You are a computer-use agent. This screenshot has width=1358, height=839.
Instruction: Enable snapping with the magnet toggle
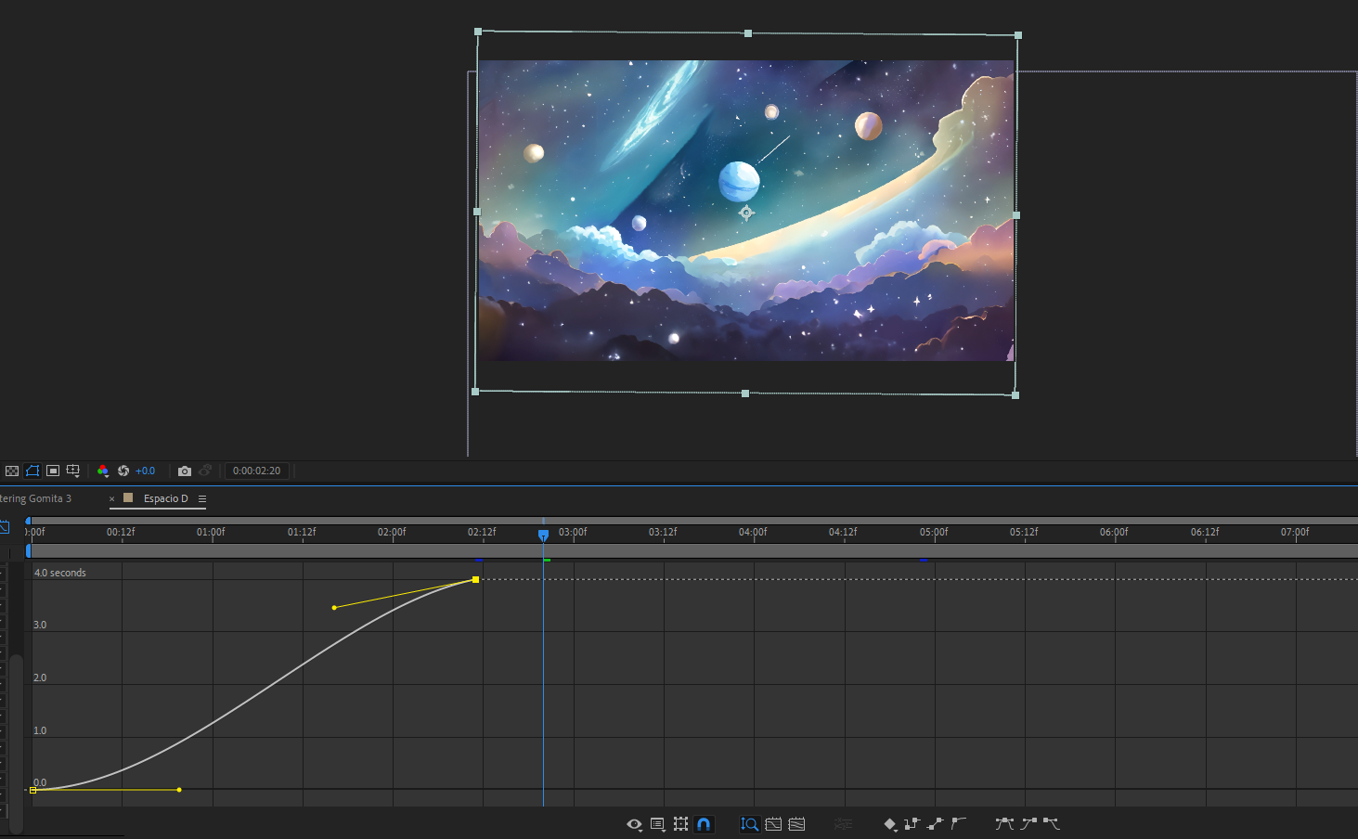pyautogui.click(x=704, y=823)
